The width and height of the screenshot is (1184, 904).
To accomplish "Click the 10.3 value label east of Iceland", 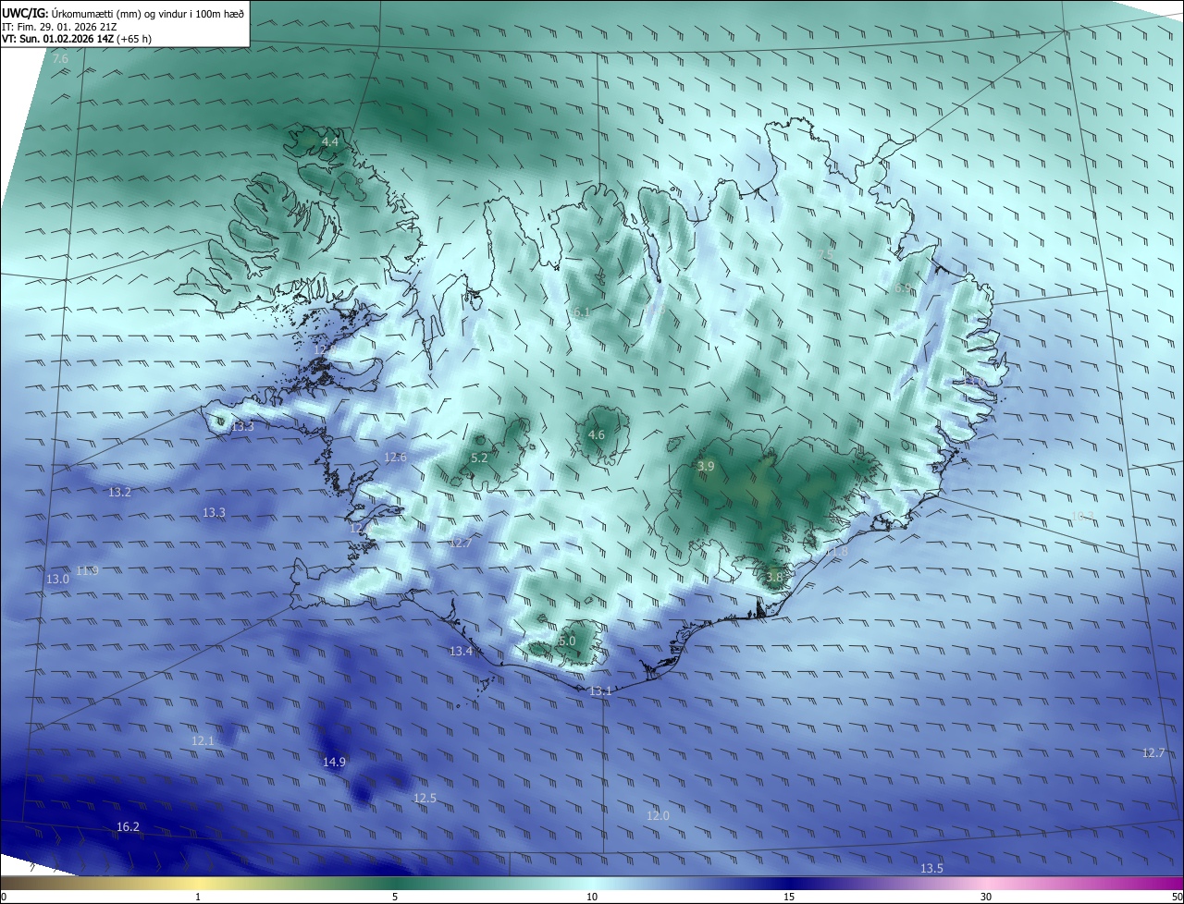I will click(1083, 517).
